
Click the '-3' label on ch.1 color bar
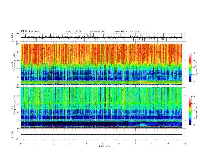pyautogui.click(x=194, y=53)
